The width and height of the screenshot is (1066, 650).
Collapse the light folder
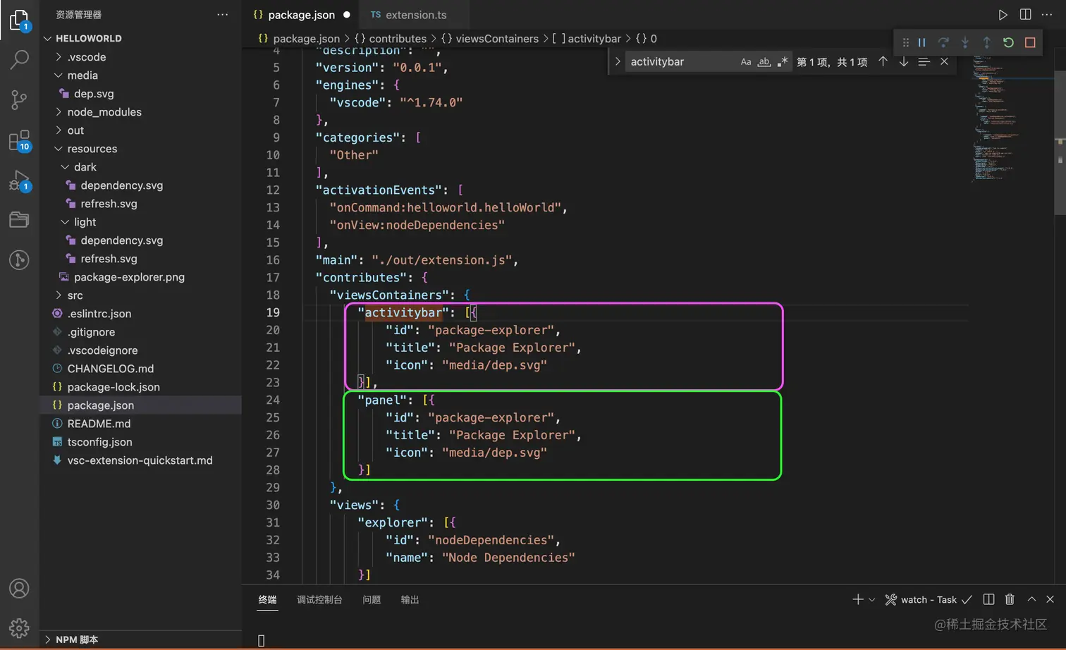(x=65, y=222)
